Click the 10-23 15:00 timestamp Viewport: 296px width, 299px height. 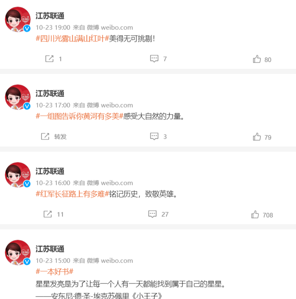click(x=53, y=261)
